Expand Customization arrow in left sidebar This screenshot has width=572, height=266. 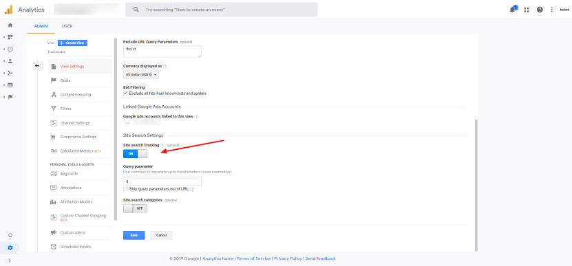point(4,37)
